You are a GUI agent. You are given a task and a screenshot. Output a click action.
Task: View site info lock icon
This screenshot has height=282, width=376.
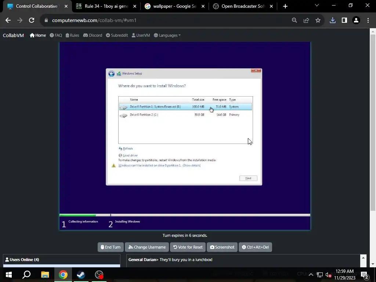pyautogui.click(x=46, y=21)
